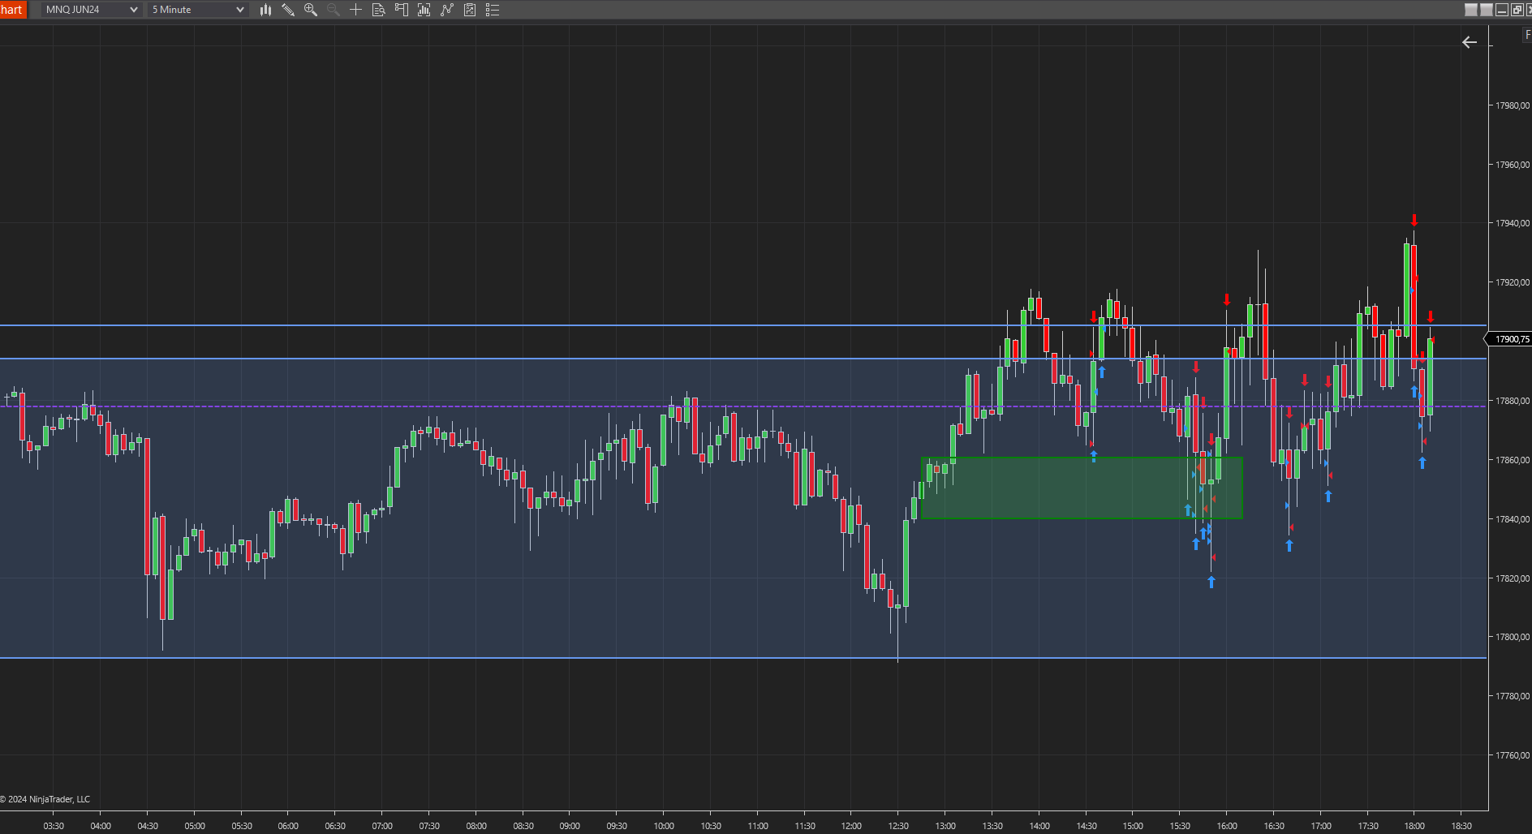Image resolution: width=1532 pixels, height=834 pixels.
Task: Click the 17900,75 current price marker
Action: coord(1509,339)
